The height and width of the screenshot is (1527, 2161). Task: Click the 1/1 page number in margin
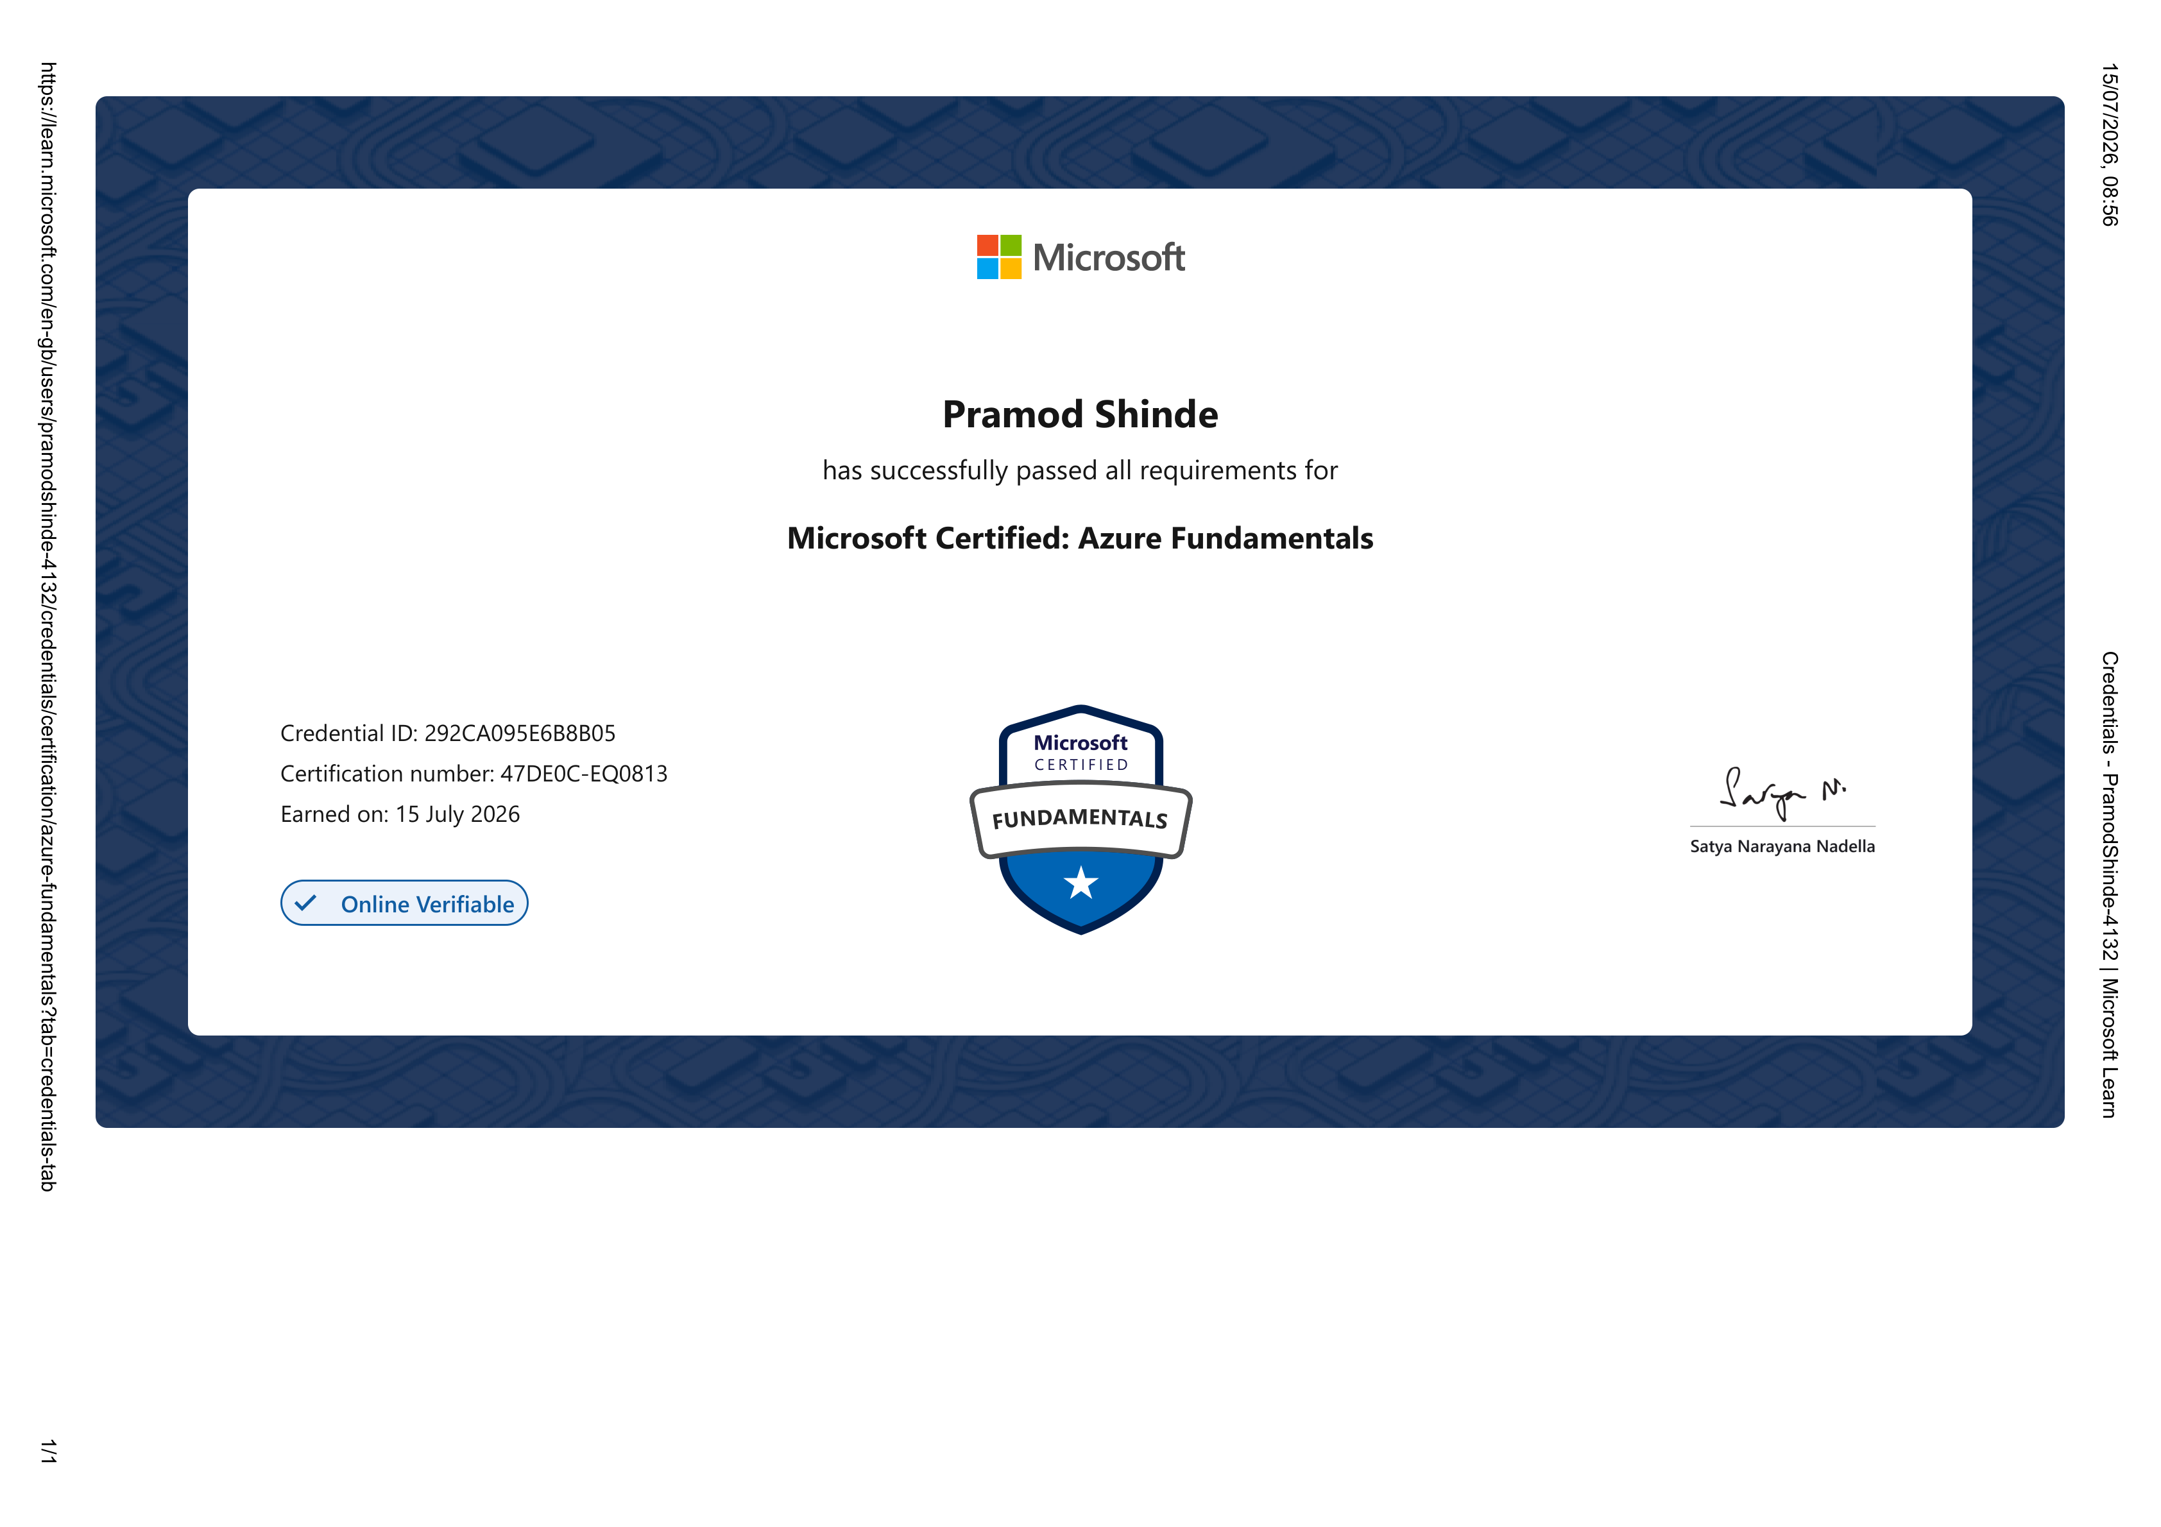(x=48, y=1451)
